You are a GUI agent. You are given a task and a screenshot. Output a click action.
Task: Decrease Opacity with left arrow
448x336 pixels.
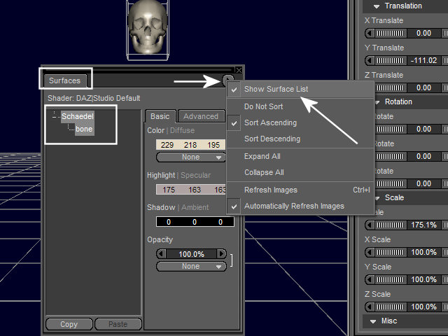point(161,254)
